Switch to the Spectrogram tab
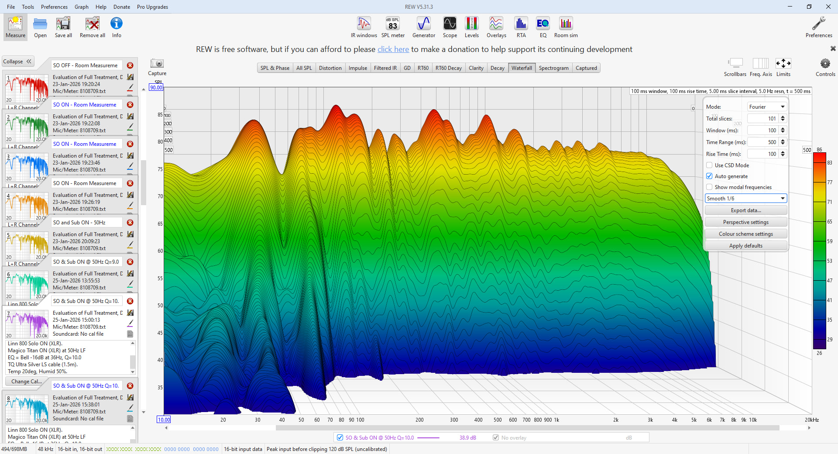838x454 pixels. (x=553, y=68)
